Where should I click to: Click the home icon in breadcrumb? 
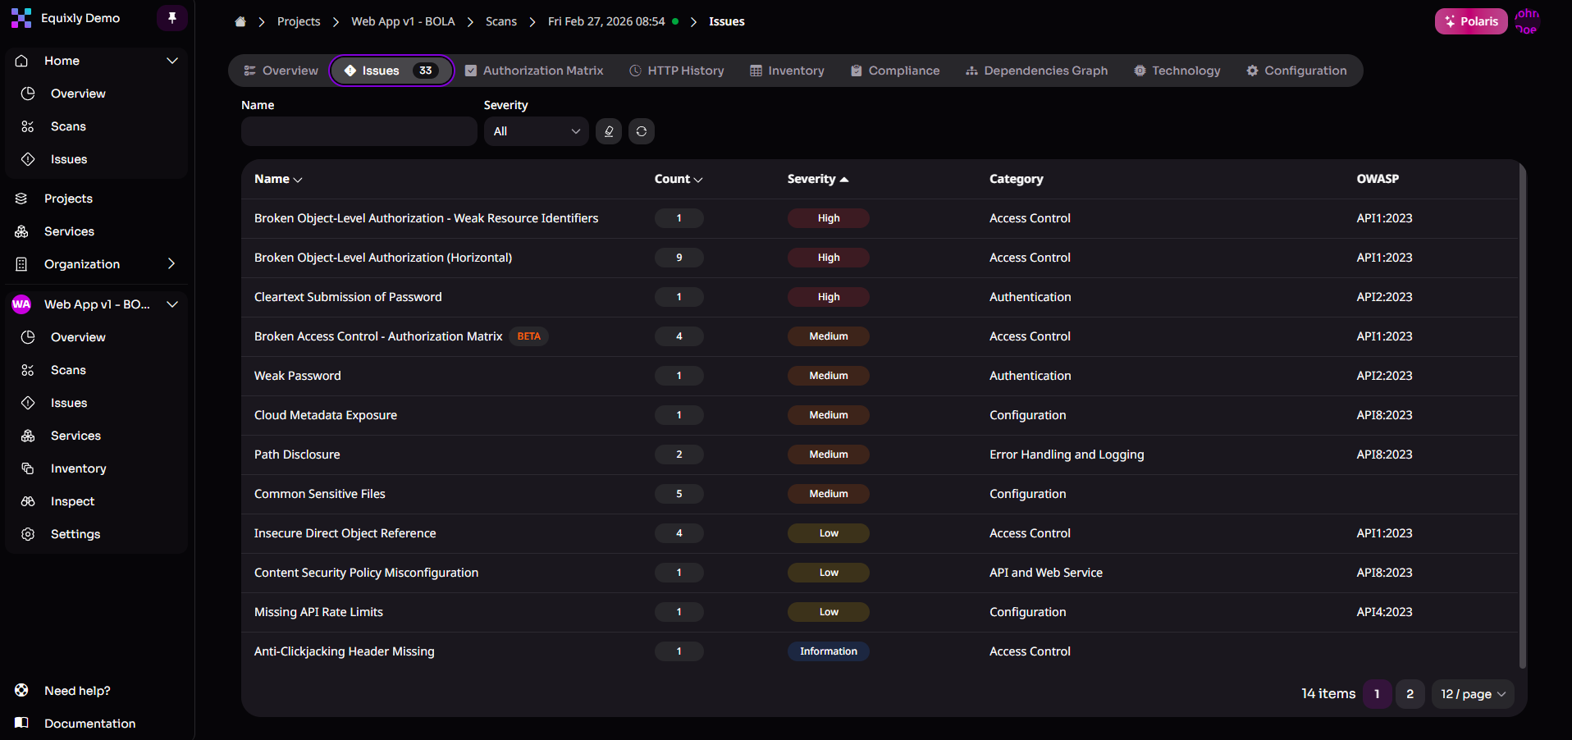click(240, 22)
